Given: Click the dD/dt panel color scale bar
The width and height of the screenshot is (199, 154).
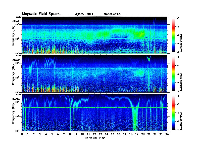Looking at the screenshot, I should (173, 74).
